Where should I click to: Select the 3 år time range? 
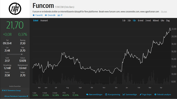click(x=129, y=20)
